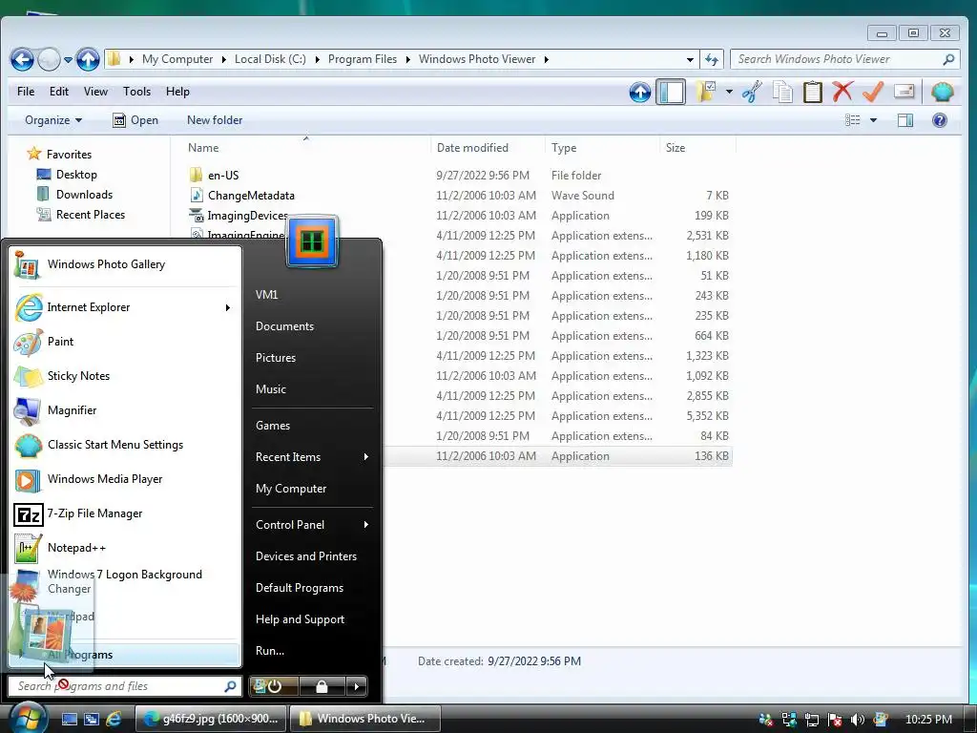The height and width of the screenshot is (733, 977).
Task: Open Classic Start Menu Settings
Action: pos(123,445)
